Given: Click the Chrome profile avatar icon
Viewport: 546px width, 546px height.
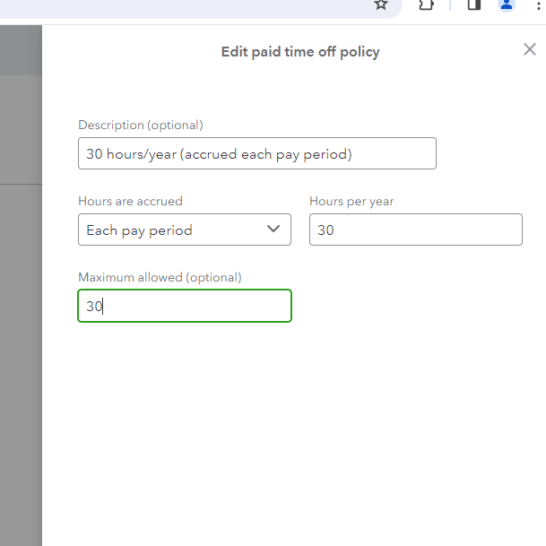Looking at the screenshot, I should pyautogui.click(x=507, y=4).
